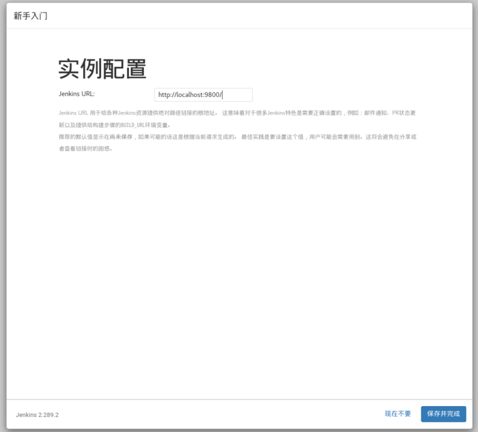Click the Jenkins URL input field
Viewport: 478px width, 432px height.
pyautogui.click(x=203, y=95)
